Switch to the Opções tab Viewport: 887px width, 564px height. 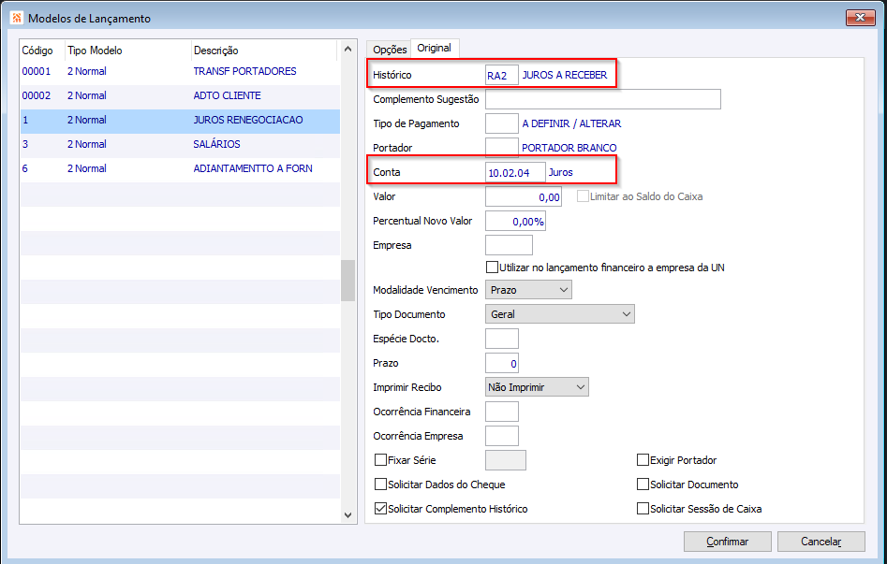tap(390, 49)
